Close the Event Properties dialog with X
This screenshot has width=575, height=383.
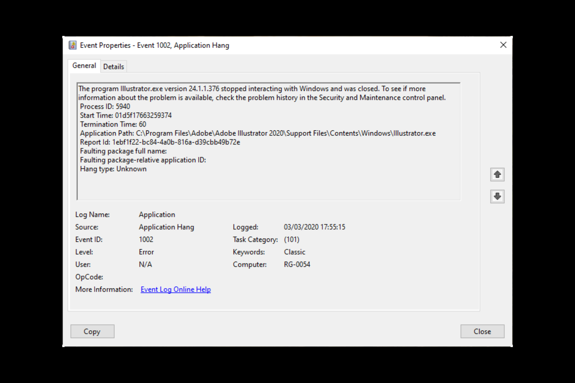tap(503, 45)
